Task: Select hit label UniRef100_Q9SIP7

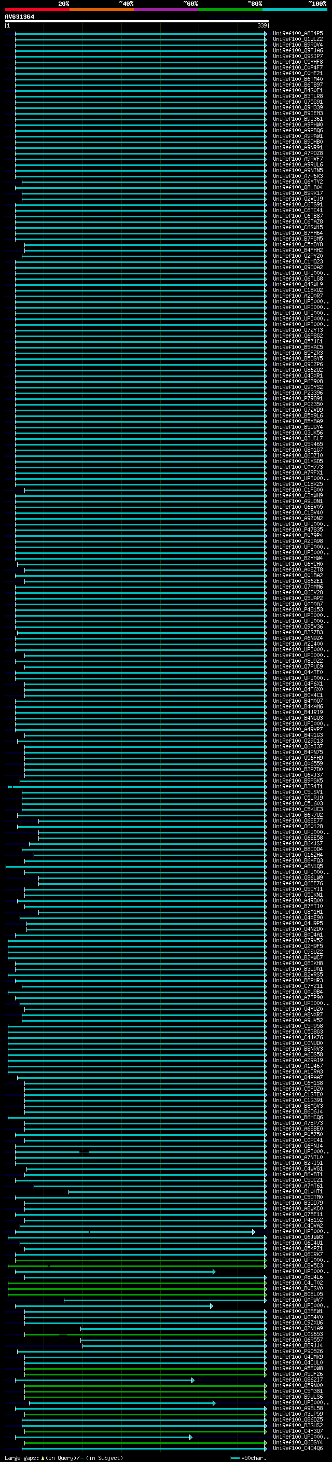Action: coord(298,56)
